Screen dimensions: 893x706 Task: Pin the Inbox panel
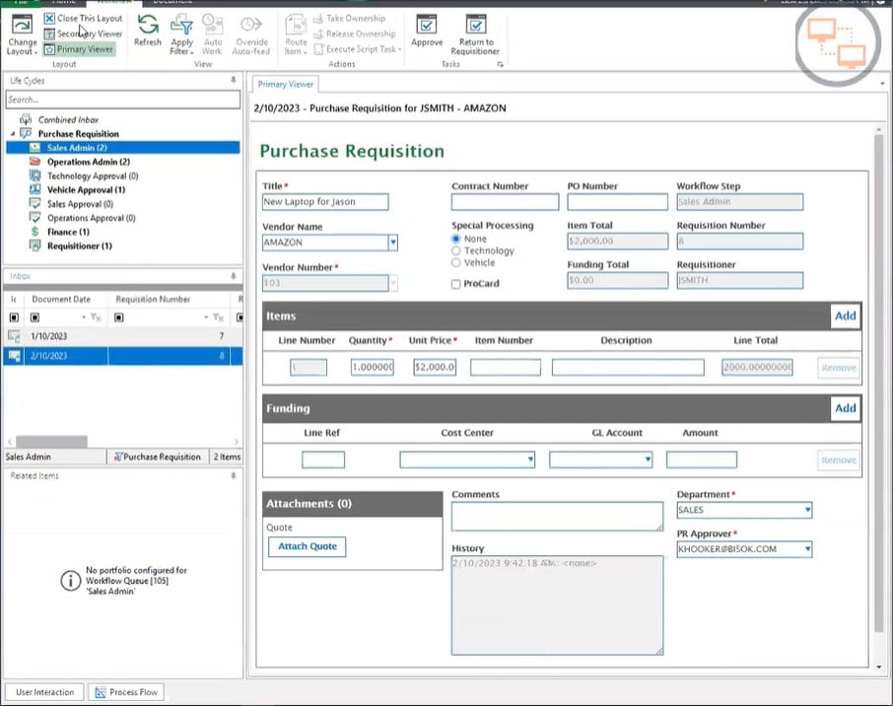234,276
